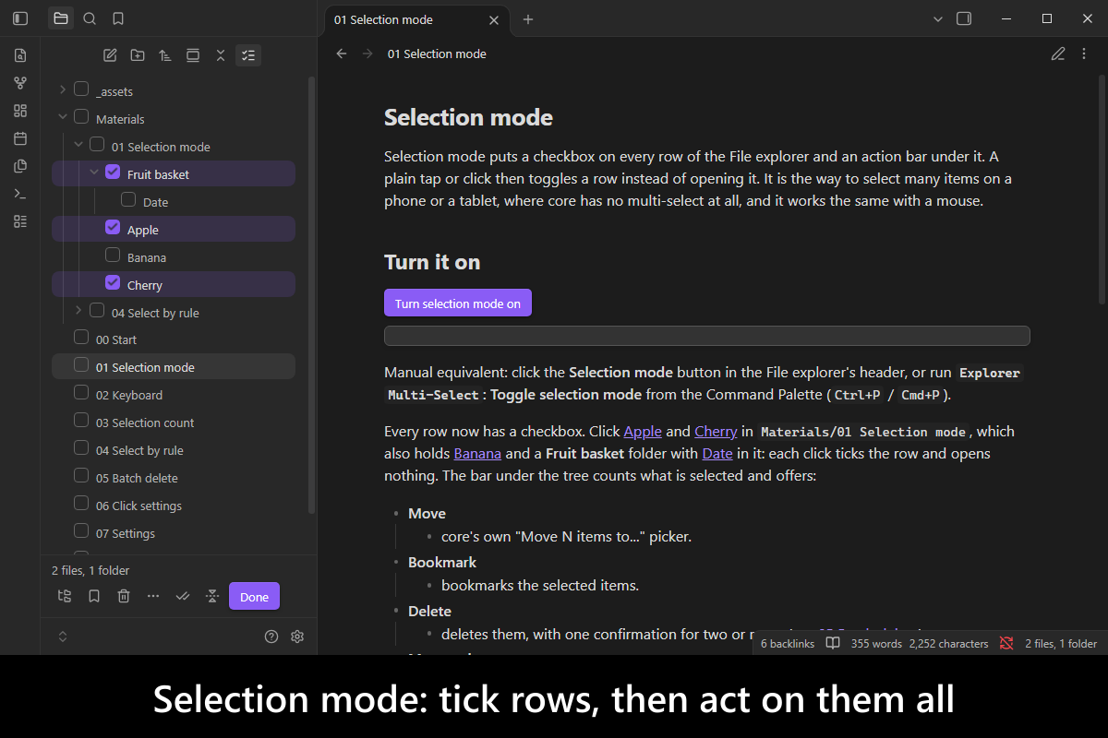The height and width of the screenshot is (738, 1108).
Task: Switch to editing view via pencil icon
Action: pos(1058,54)
